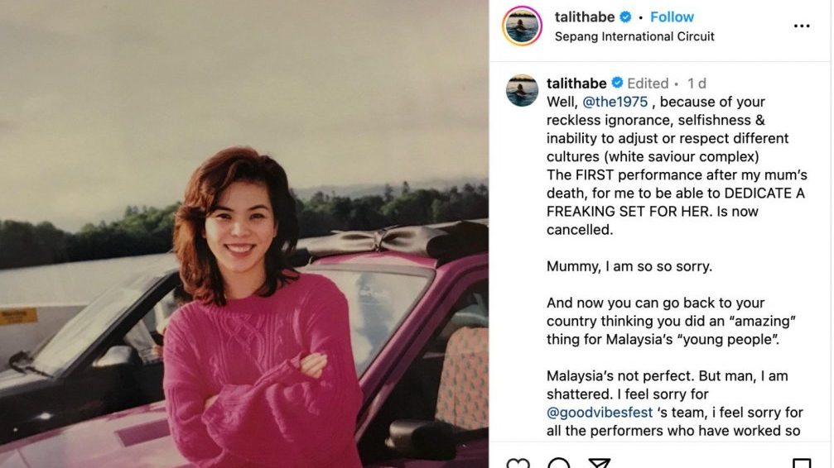Click verified badge beside caption username
Image resolution: width=834 pixels, height=468 pixels.
point(617,83)
